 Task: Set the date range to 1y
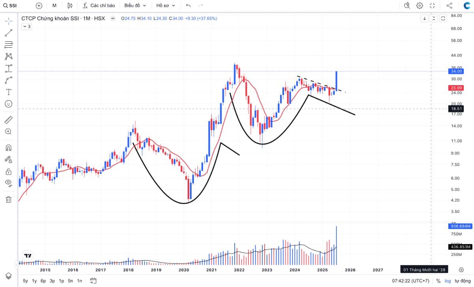(34, 281)
